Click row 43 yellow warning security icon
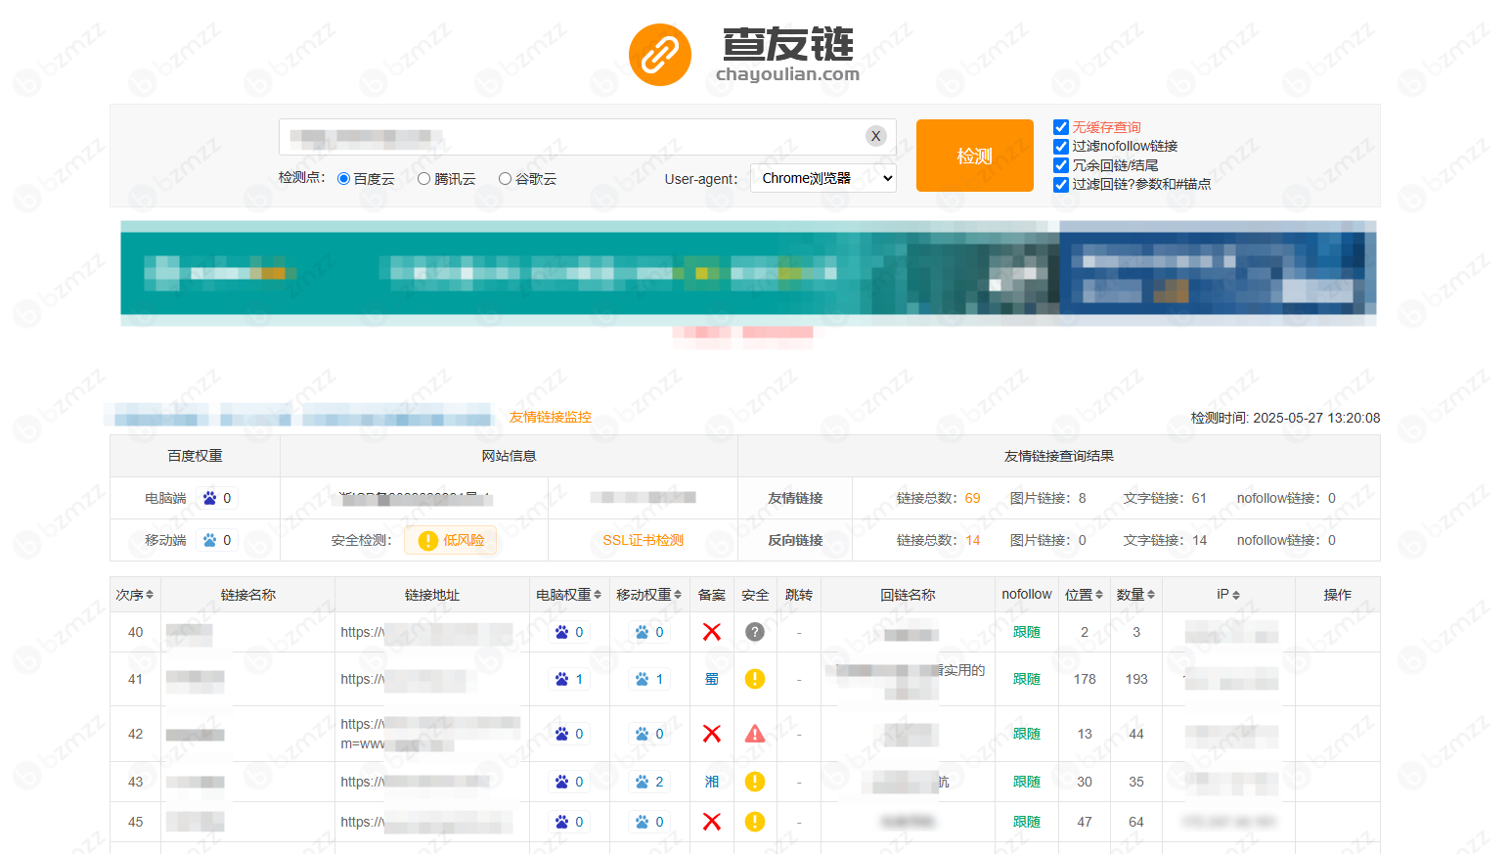1510x854 pixels. [x=755, y=782]
